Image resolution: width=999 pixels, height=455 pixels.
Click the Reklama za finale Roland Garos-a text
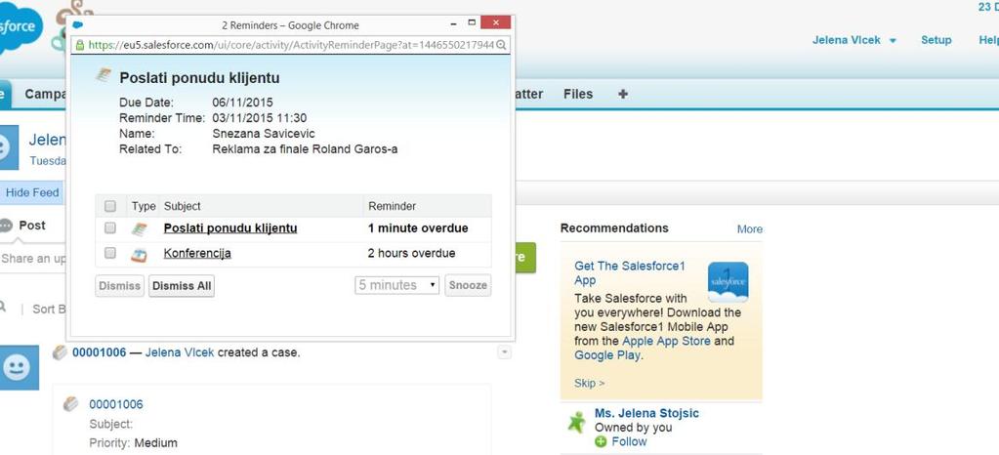(x=305, y=149)
